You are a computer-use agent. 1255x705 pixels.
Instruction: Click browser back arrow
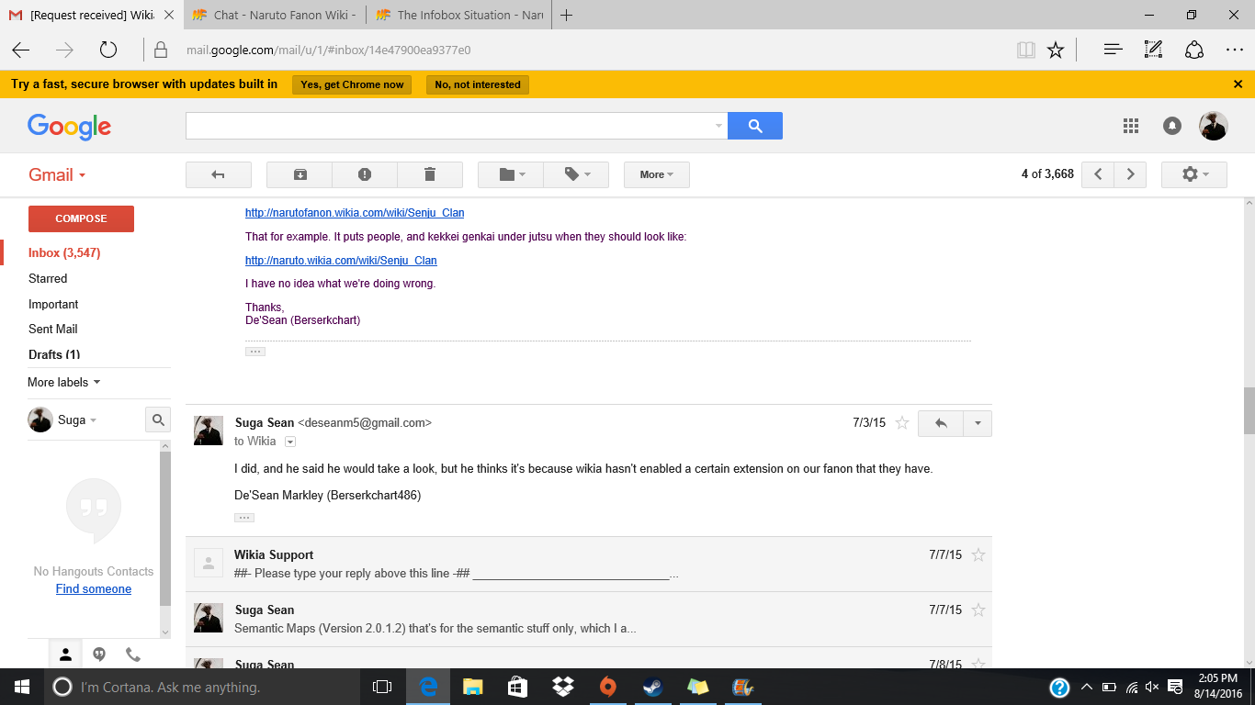(20, 50)
